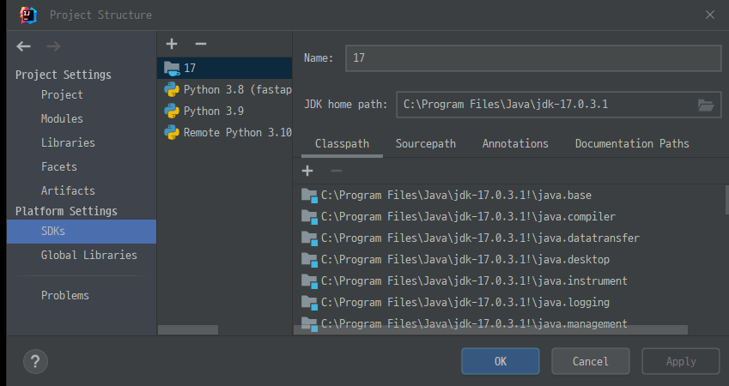The image size is (729, 386).
Task: Add a new SDK with the plus icon
Action: tap(172, 44)
